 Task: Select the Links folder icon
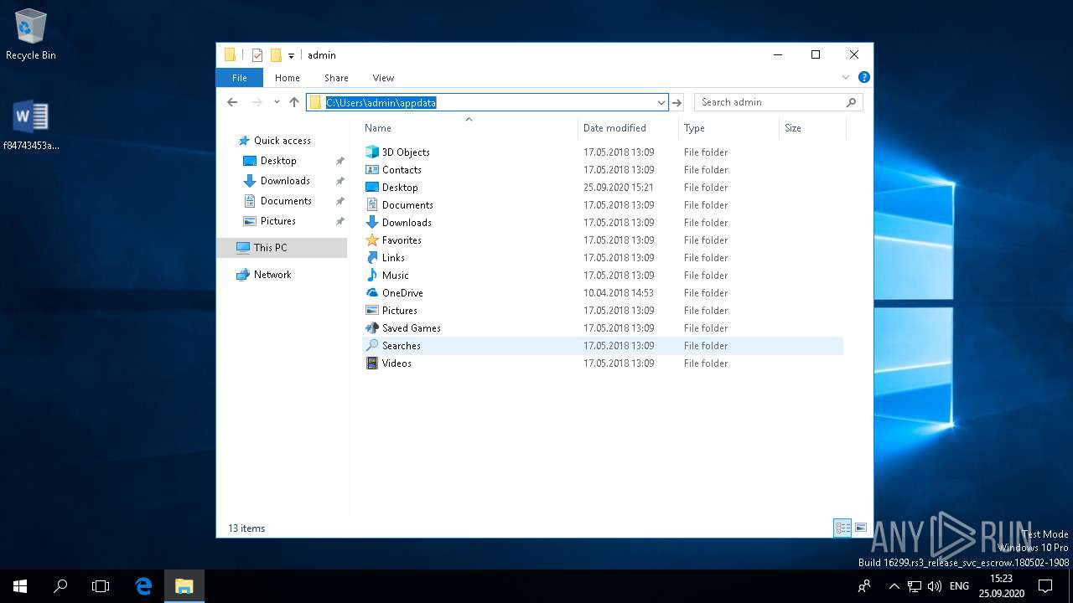coord(372,258)
